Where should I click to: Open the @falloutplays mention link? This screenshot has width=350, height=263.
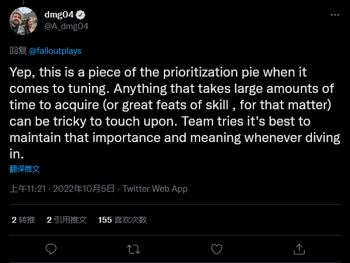pos(56,51)
